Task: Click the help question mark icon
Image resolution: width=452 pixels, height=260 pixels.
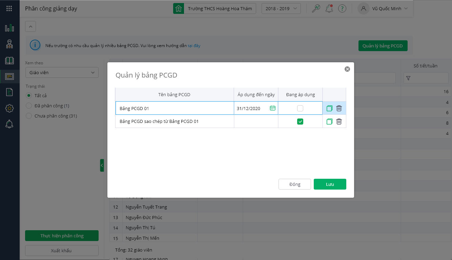Action: tap(342, 8)
